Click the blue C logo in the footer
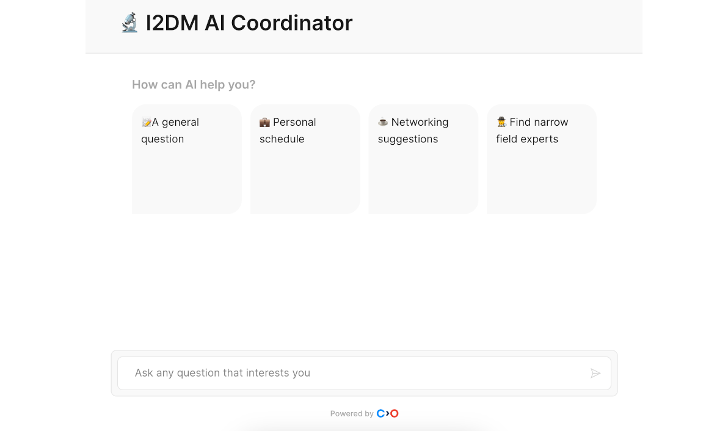The height and width of the screenshot is (431, 728). (x=380, y=413)
